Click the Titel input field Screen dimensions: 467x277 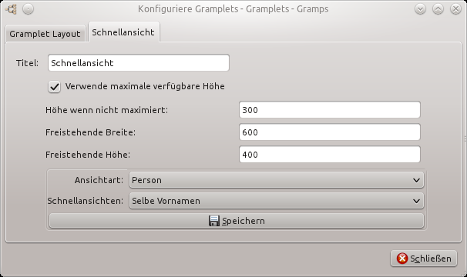(x=139, y=63)
